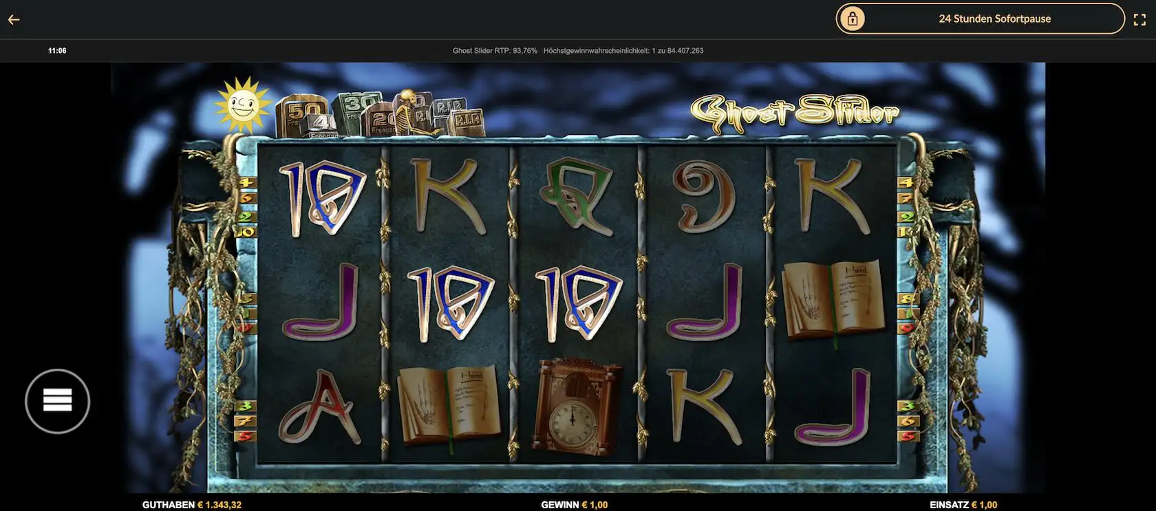Select payline marker 2 on right side

click(906, 217)
